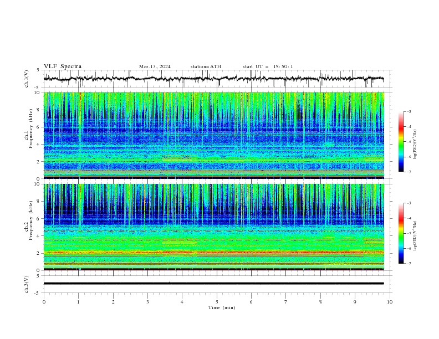Image resolution: width=439 pixels, height=339 pixels.
Task: Click the ch.1 voltage waveform trace panel
Action: pos(218,79)
